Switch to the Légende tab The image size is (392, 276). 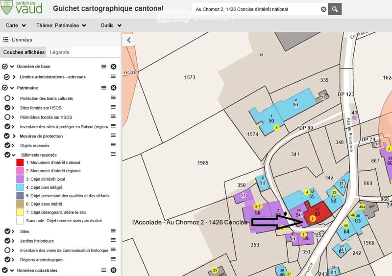click(59, 52)
